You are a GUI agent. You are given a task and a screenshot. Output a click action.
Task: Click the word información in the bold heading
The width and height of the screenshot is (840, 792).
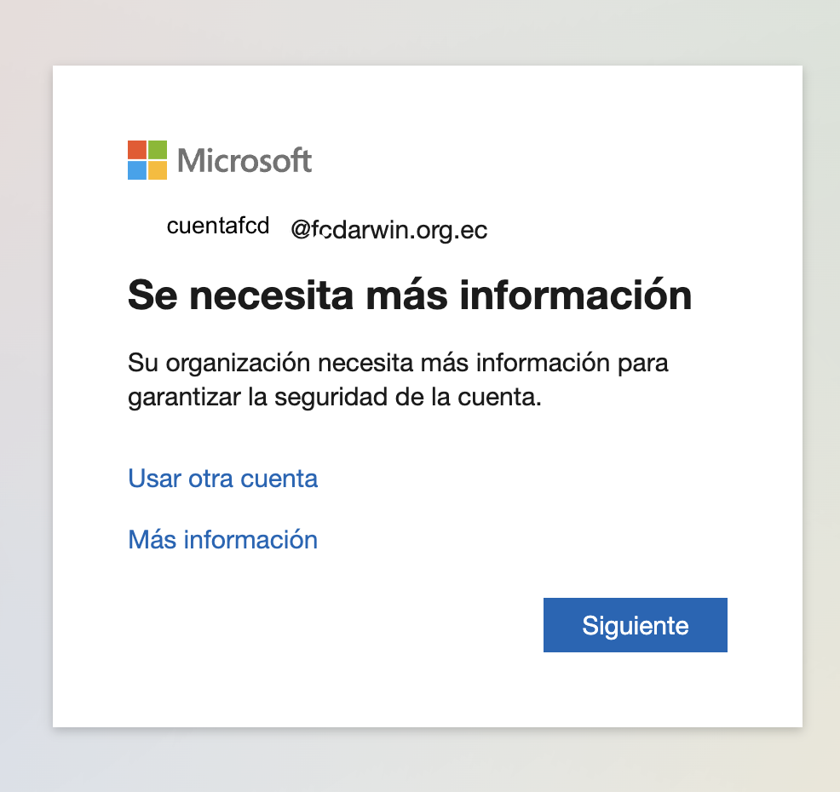pyautogui.click(x=576, y=295)
